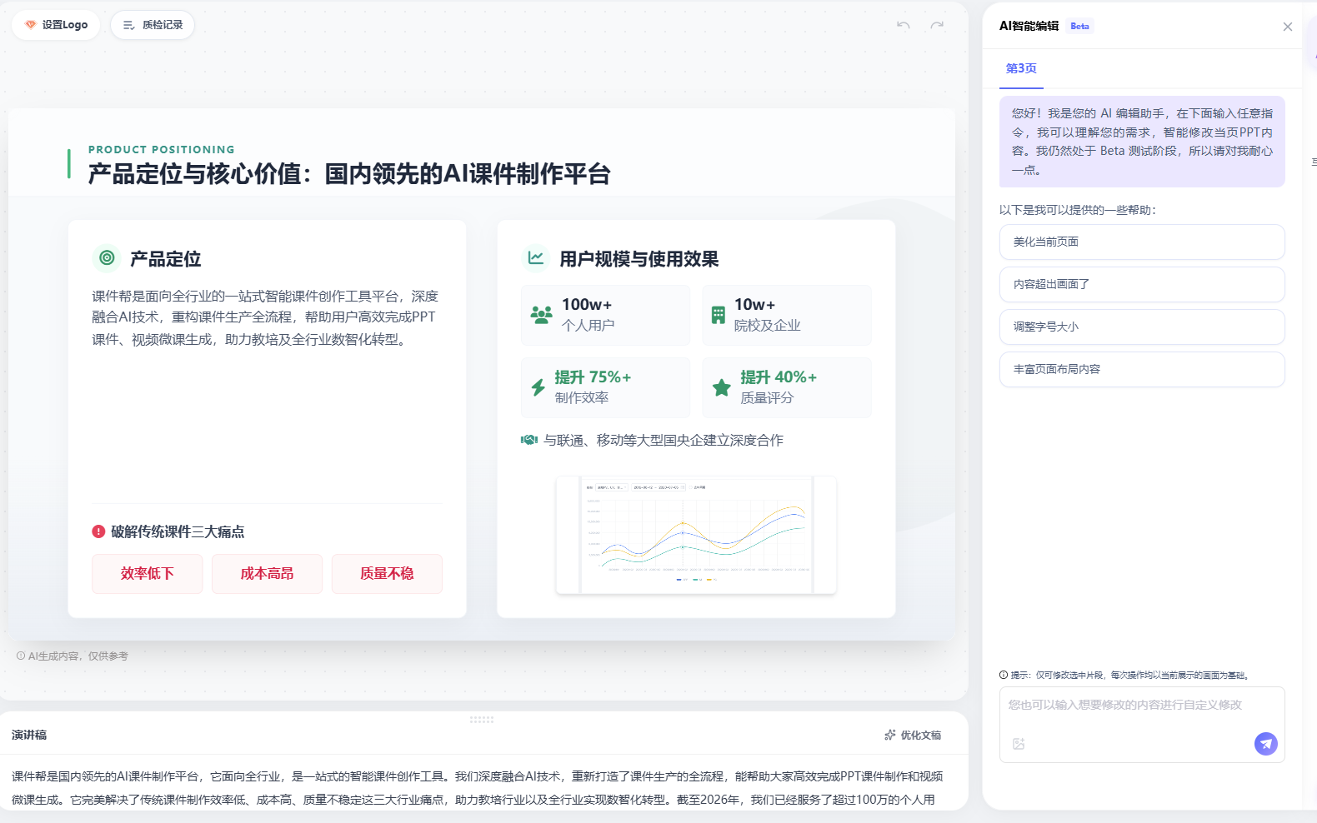Click the 与联通、移动等大型国央企 partnership text
Viewport: 1317px width, 823px height.
[664, 440]
